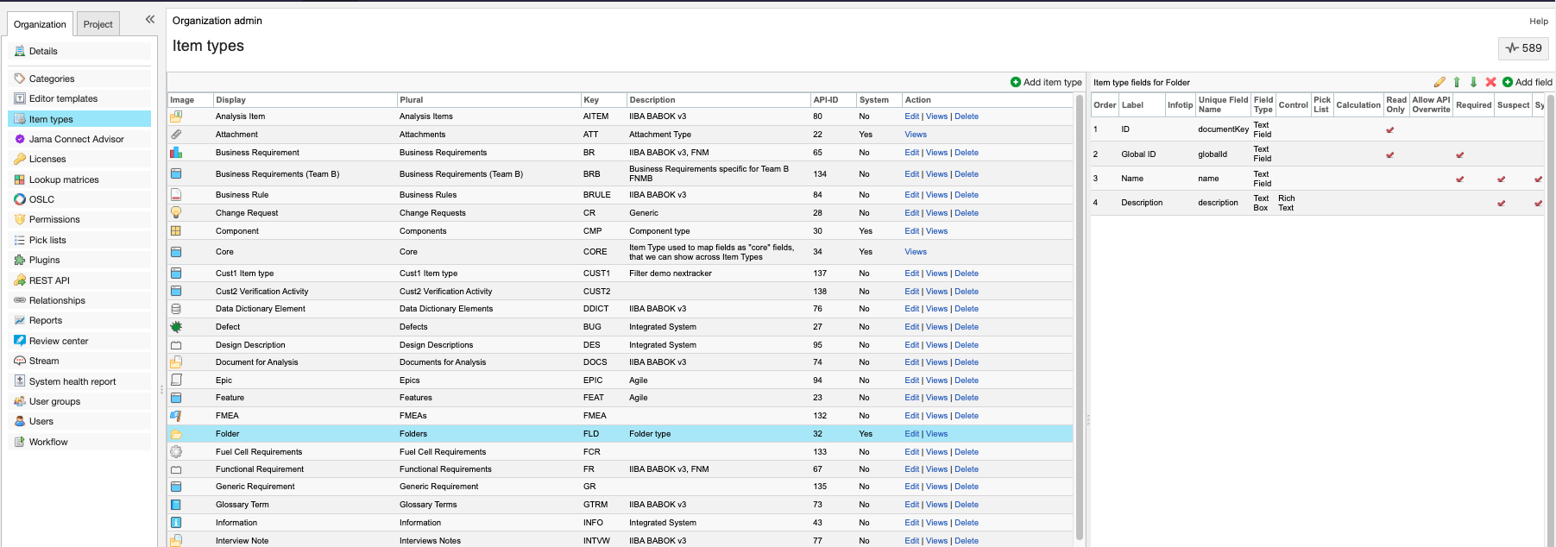This screenshot has height=547, width=1556.
Task: Select the Interview Note row
Action: click(620, 540)
